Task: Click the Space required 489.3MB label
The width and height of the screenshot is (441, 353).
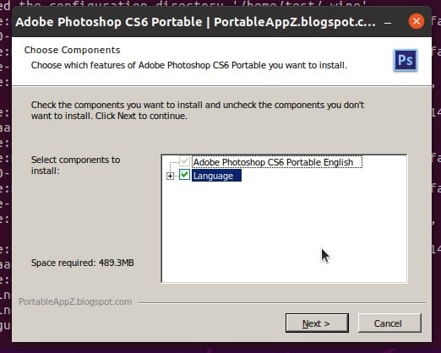Action: pos(83,263)
